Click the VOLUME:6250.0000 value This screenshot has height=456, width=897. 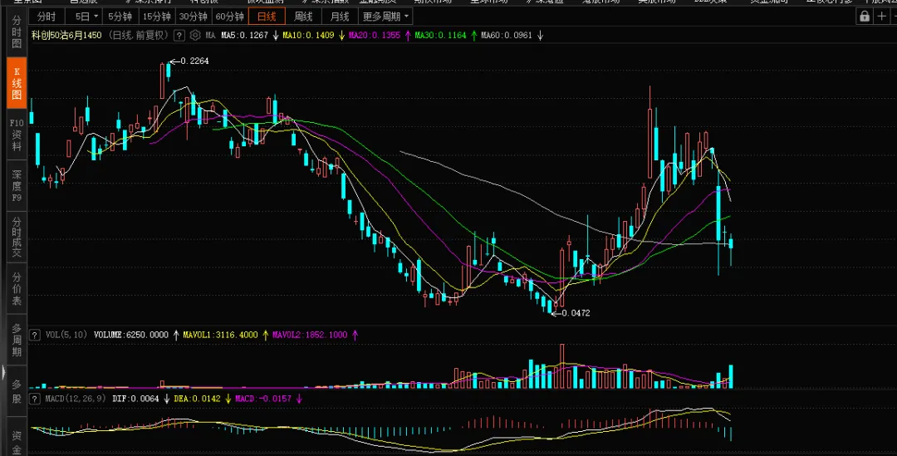pos(131,335)
